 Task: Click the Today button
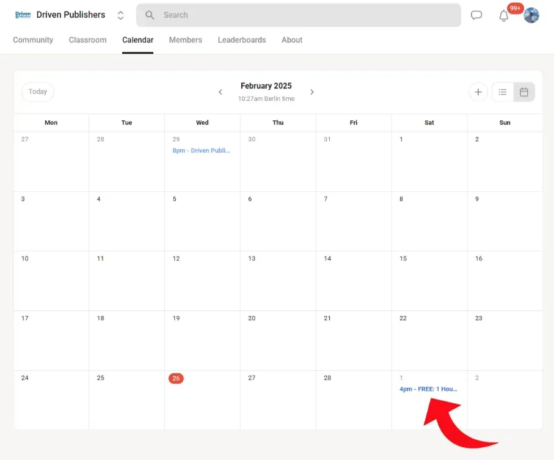click(38, 92)
